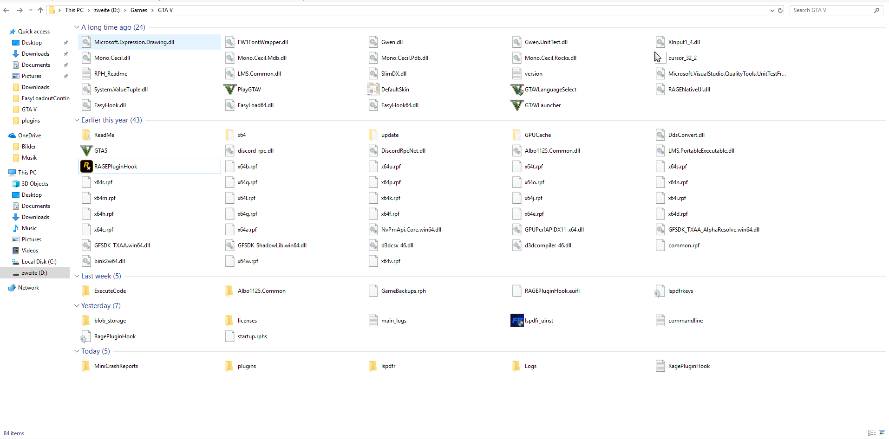Expand the chevron after 'zweite (D:)' in breadcrumb
The width and height of the screenshot is (889, 439).
[x=125, y=10]
